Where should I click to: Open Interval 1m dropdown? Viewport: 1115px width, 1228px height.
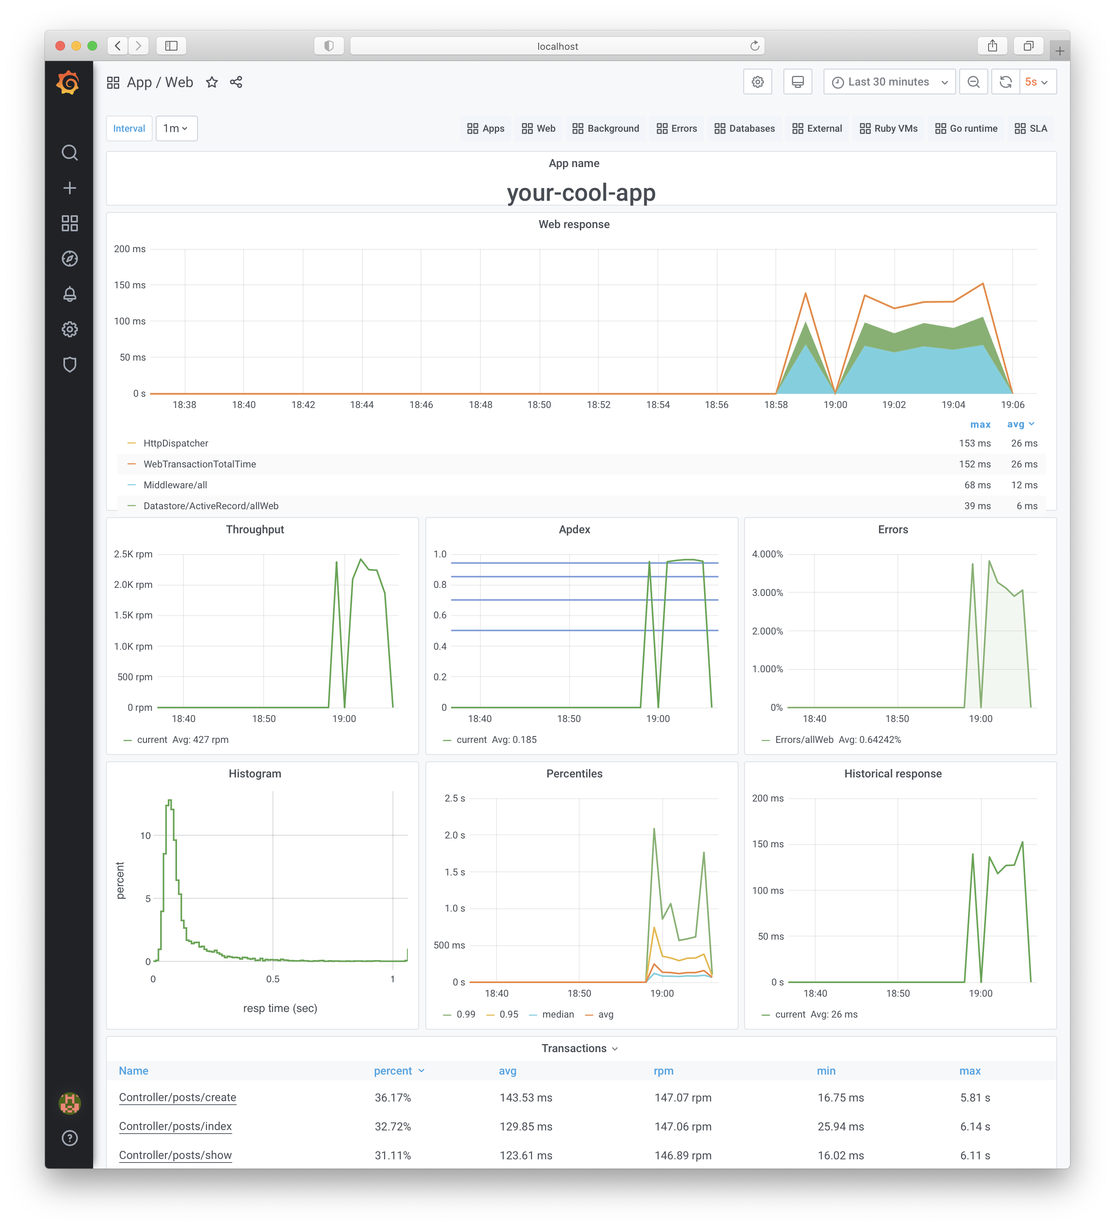(x=176, y=129)
